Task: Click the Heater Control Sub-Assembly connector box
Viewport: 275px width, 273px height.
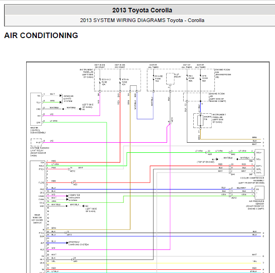Action: [36, 109]
